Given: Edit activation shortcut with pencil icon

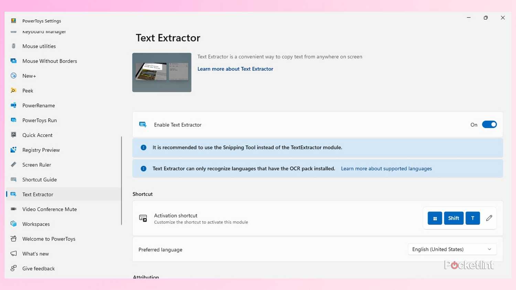Looking at the screenshot, I should pyautogui.click(x=489, y=218).
